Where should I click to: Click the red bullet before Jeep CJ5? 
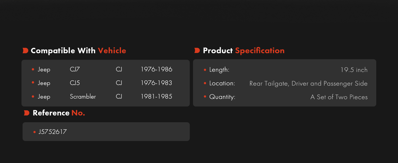click(x=33, y=83)
